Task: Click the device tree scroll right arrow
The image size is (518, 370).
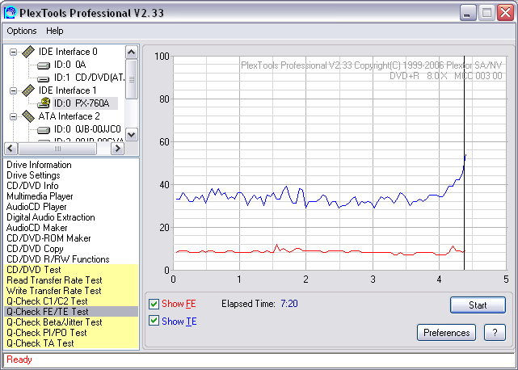Action: 117,149
